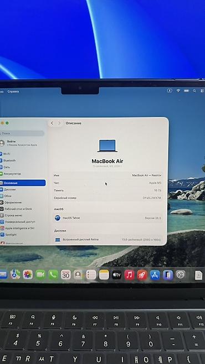Open Music from the Dock
Image resolution: width=205 pixels, height=364 pixels.
coord(130,275)
